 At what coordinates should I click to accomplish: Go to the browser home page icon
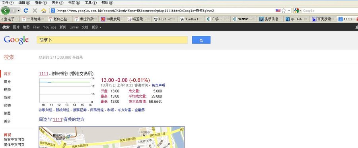coord(44,10)
